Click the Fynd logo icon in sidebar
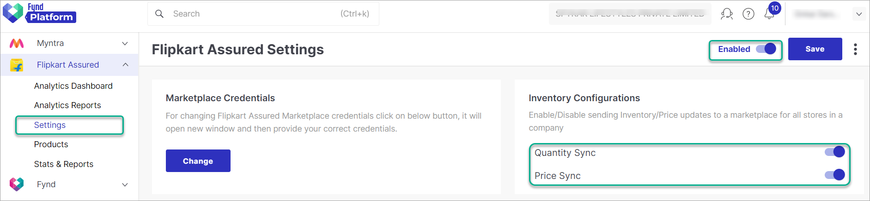The height and width of the screenshot is (201, 870). pyautogui.click(x=17, y=184)
